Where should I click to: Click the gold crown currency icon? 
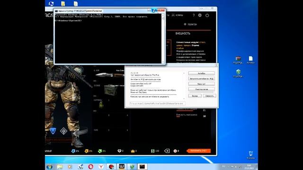[133, 151]
